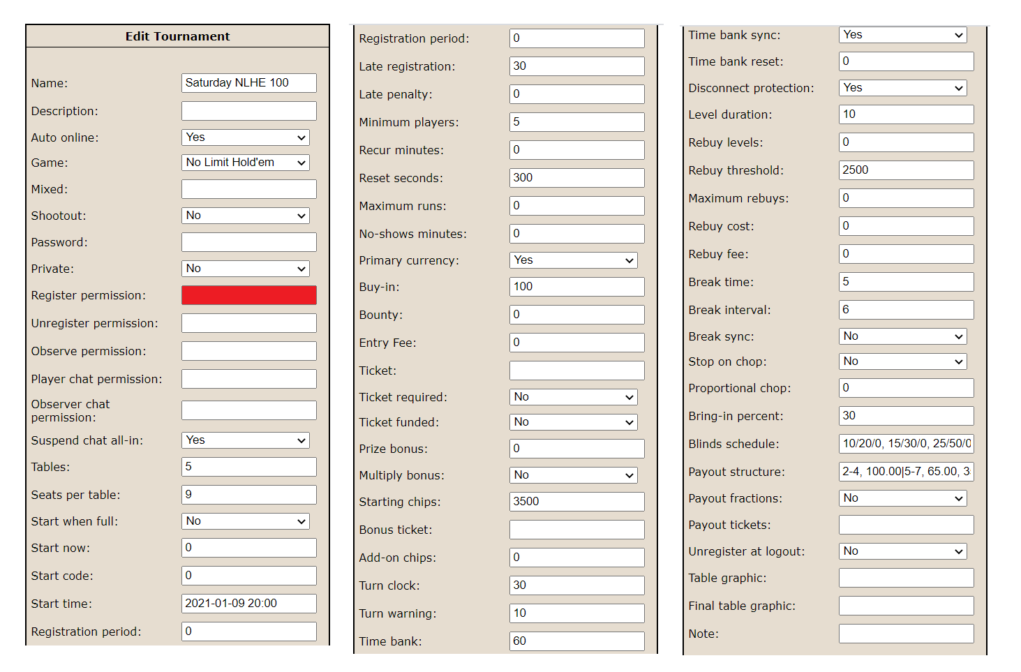The width and height of the screenshot is (1021, 672).
Task: Open the Primary currency dropdown
Action: (572, 260)
